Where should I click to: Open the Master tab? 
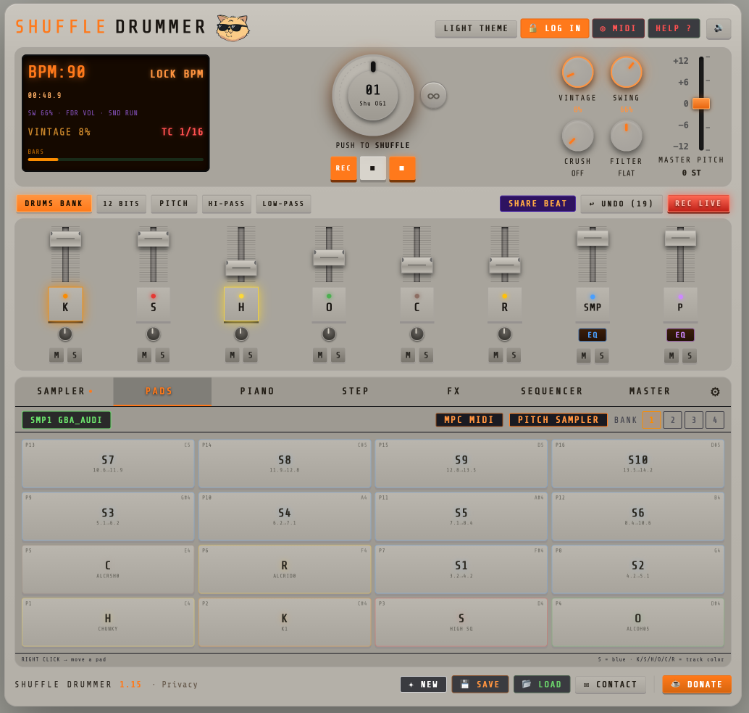650,391
